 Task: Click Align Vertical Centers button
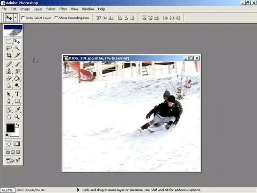coord(105,18)
